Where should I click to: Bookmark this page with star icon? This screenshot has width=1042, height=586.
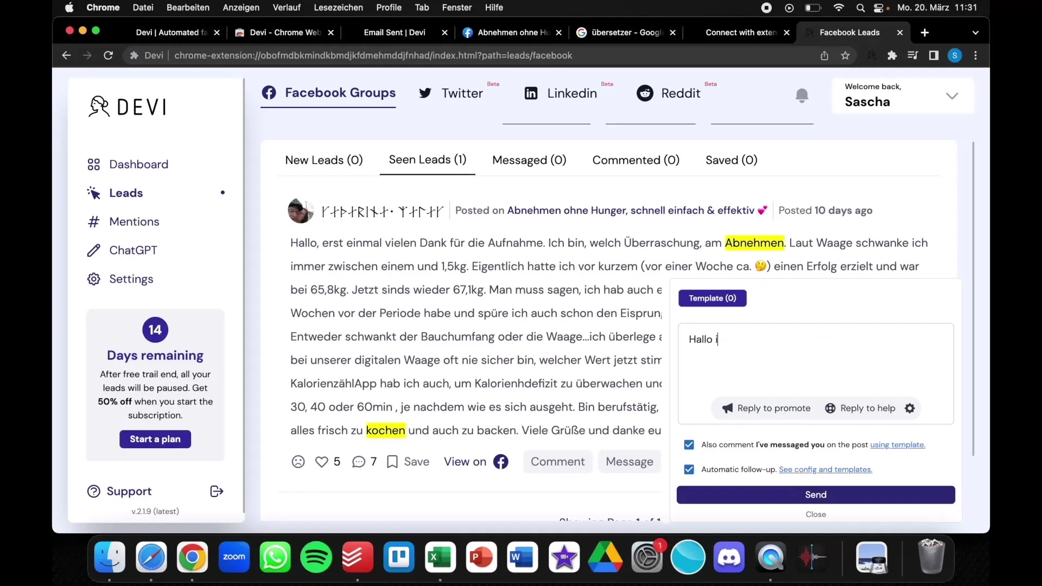pos(845,55)
